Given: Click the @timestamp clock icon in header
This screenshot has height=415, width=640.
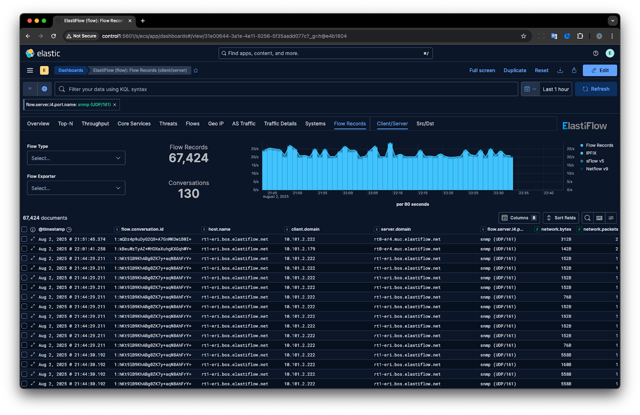Looking at the screenshot, I should click(x=69, y=229).
